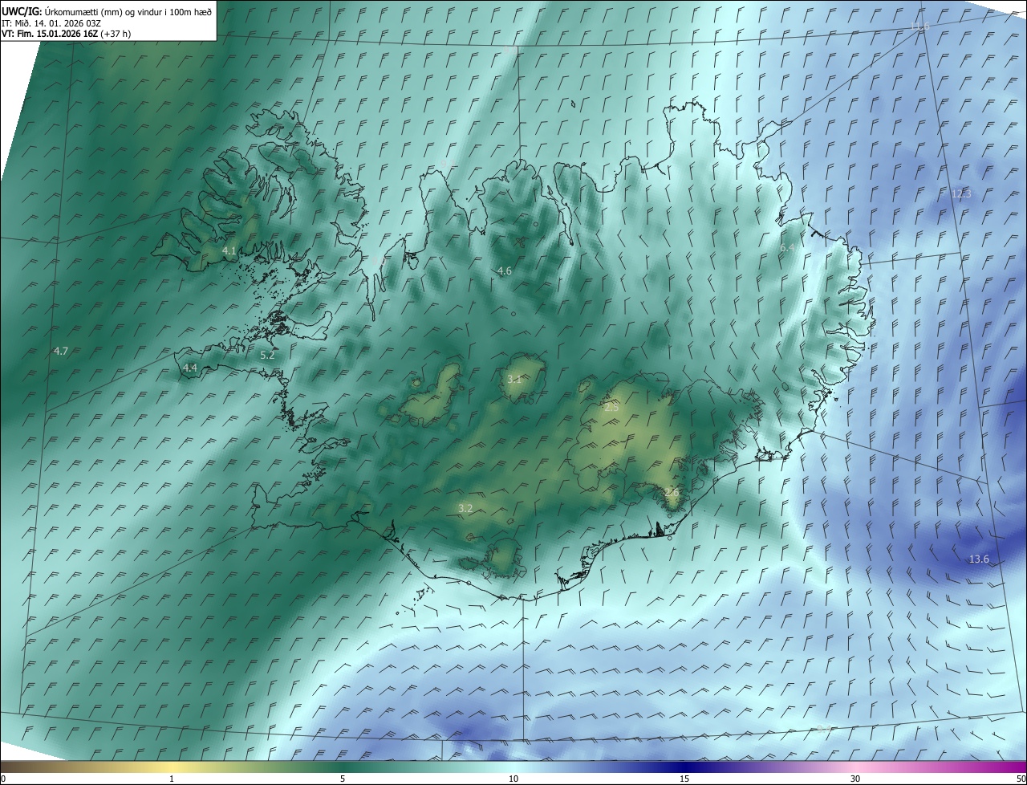Click the 13.6 value label on the map

click(x=979, y=559)
